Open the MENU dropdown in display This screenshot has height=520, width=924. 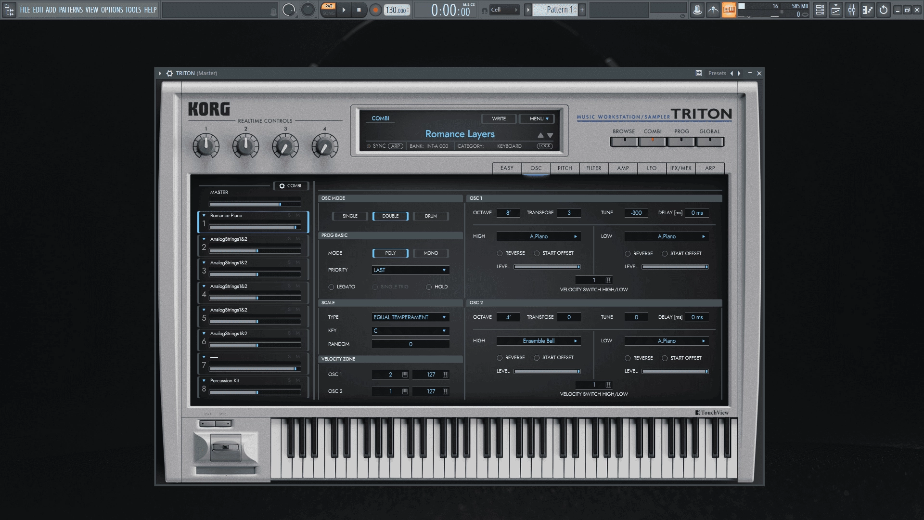pyautogui.click(x=537, y=118)
